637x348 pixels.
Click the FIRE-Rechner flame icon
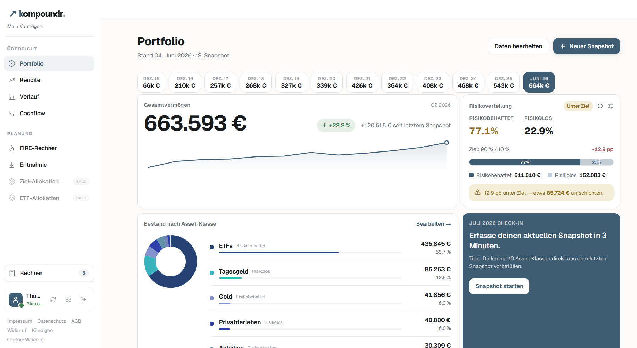click(12, 148)
